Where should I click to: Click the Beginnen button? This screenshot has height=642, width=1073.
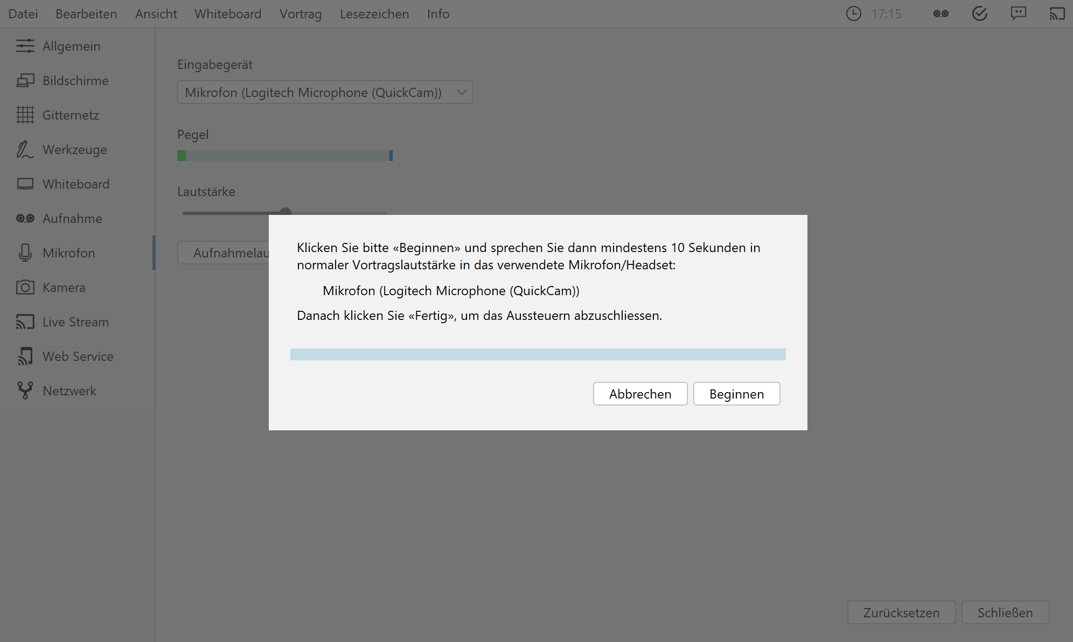736,394
